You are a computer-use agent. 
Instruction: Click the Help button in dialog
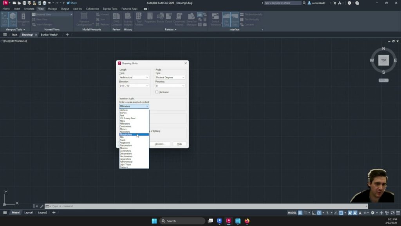(x=179, y=144)
